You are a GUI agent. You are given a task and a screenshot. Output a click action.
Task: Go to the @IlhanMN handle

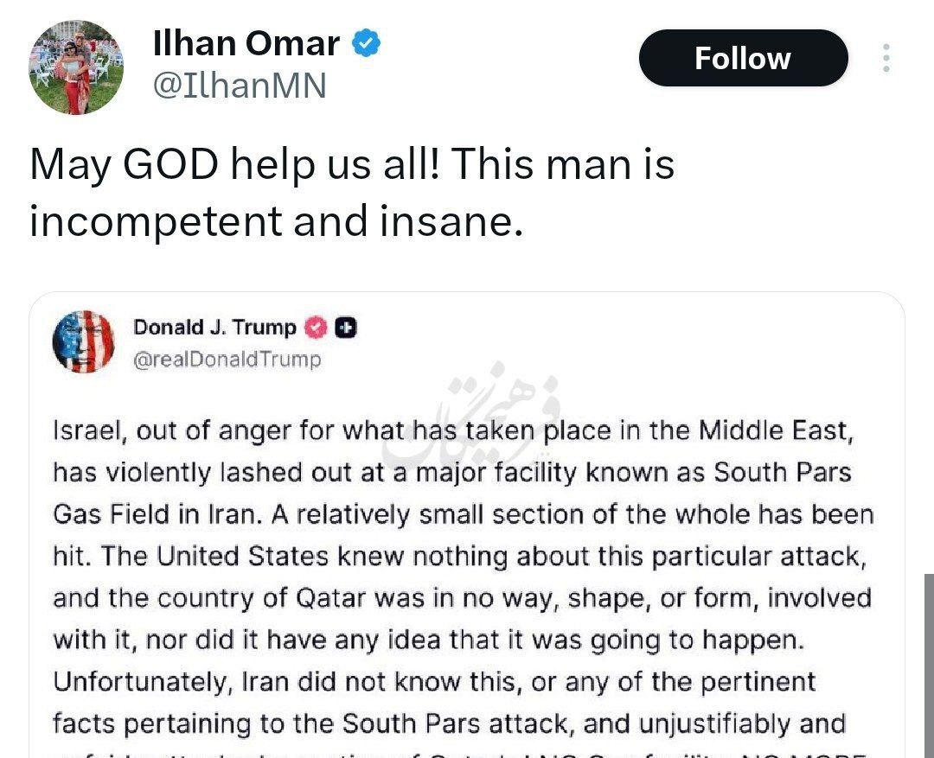pos(240,86)
